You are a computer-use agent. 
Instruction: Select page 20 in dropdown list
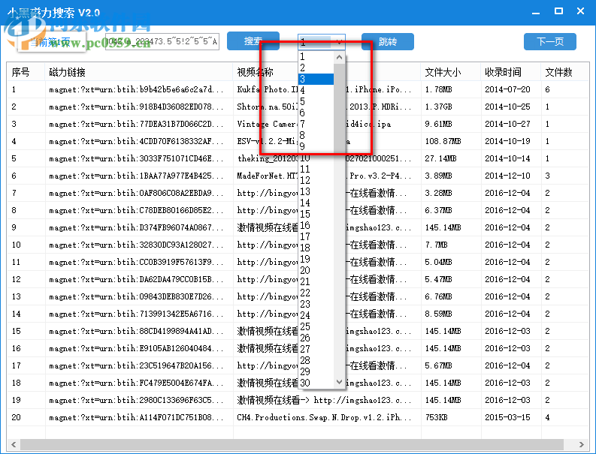tap(316, 270)
